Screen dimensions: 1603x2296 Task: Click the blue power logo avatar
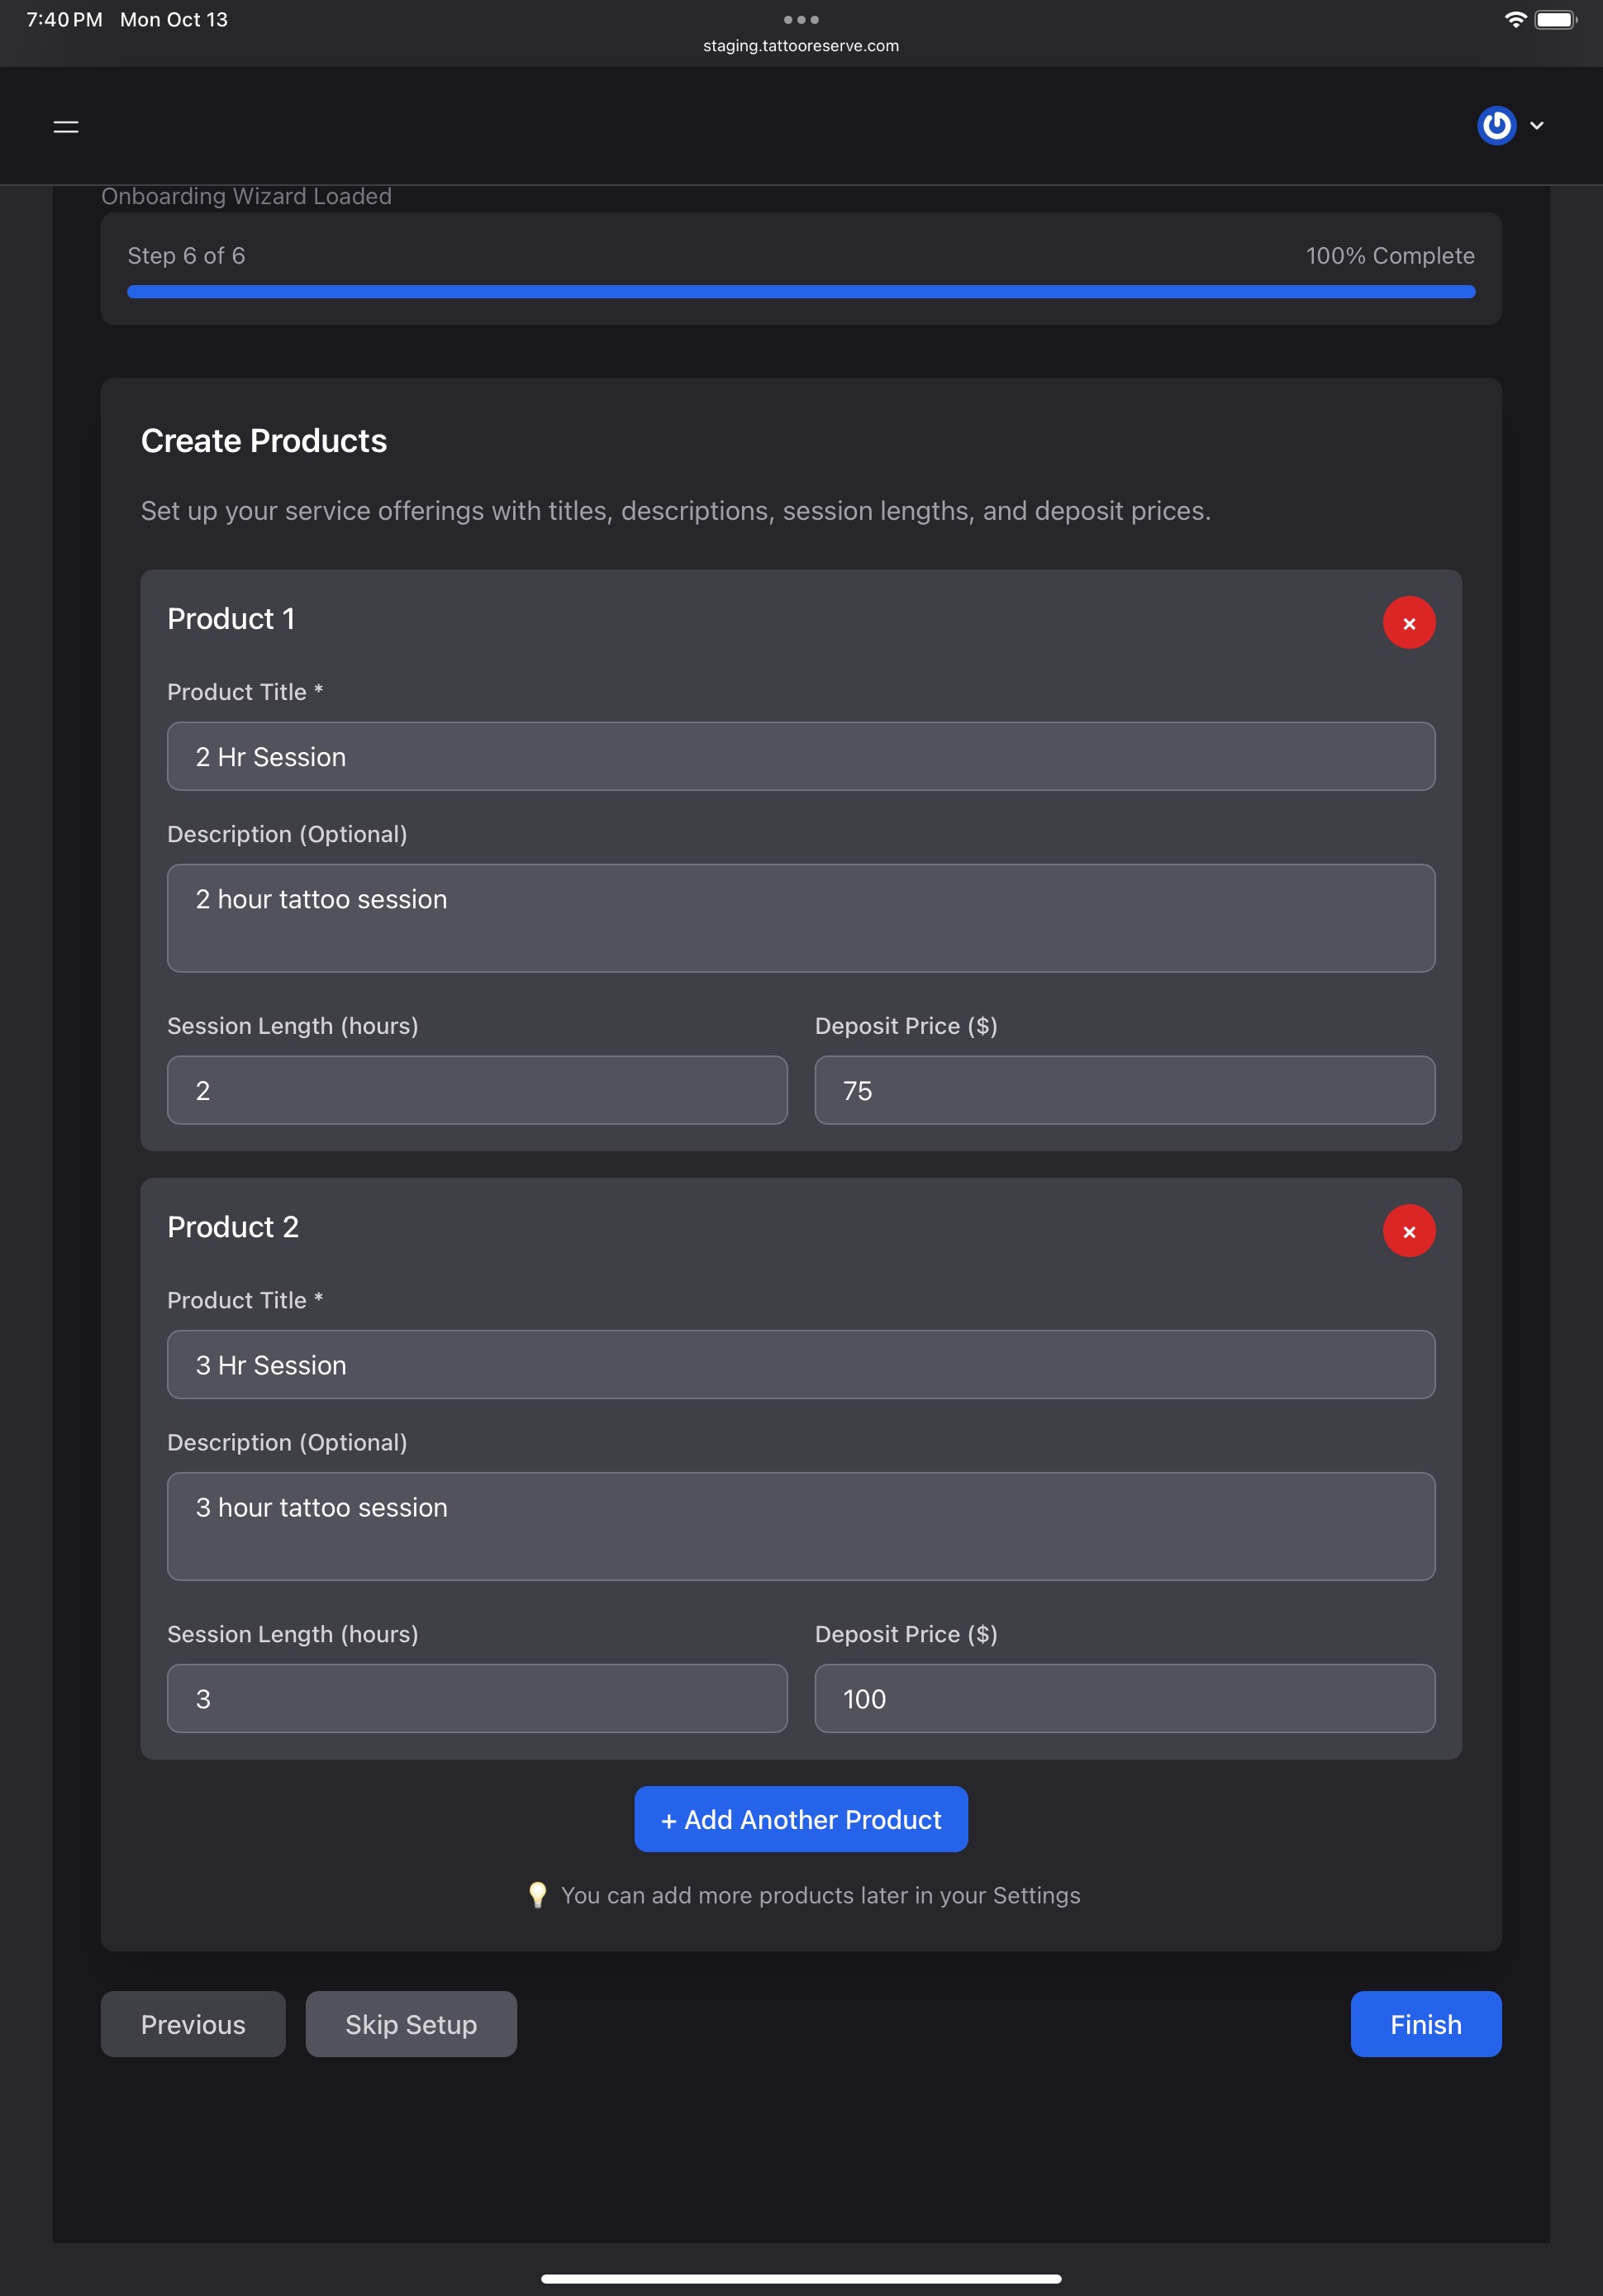point(1495,126)
